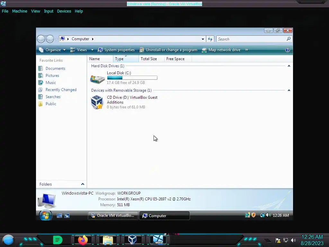Open Documents in Favorite Links
The height and width of the screenshot is (247, 329).
(x=55, y=69)
